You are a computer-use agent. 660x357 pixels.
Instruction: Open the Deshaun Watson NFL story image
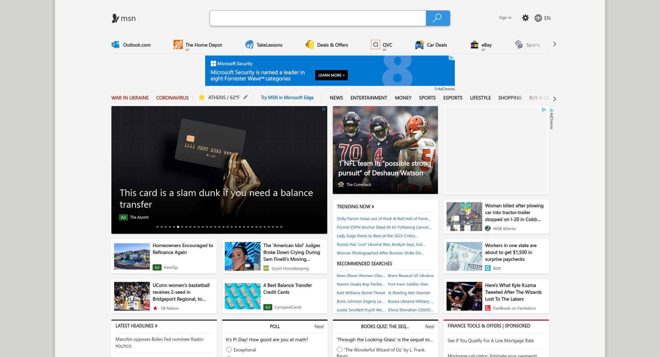(x=385, y=150)
